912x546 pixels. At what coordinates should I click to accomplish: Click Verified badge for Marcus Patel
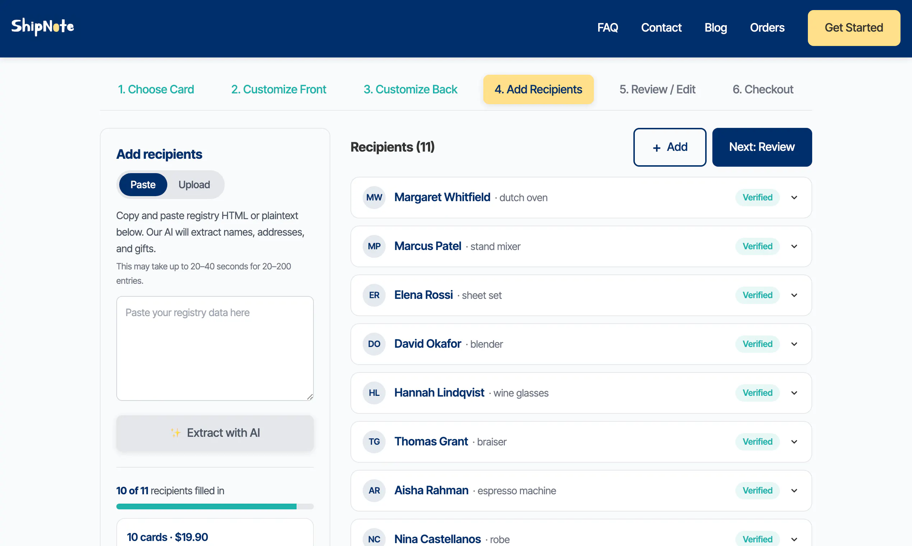[x=757, y=246]
